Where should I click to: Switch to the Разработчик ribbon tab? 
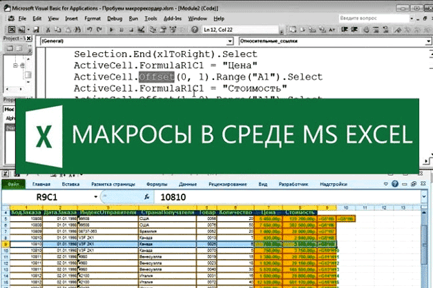coord(292,185)
